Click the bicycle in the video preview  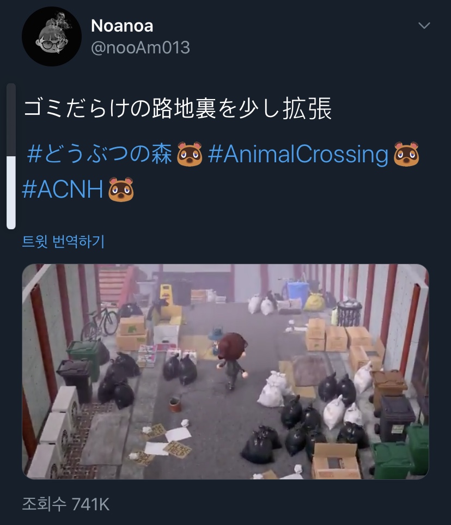click(100, 321)
